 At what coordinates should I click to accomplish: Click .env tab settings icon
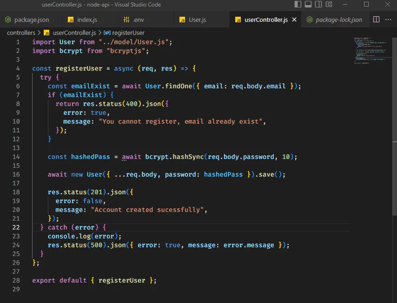pos(126,20)
